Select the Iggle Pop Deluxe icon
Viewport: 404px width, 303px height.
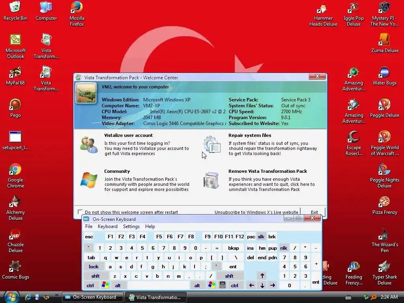pyautogui.click(x=353, y=13)
